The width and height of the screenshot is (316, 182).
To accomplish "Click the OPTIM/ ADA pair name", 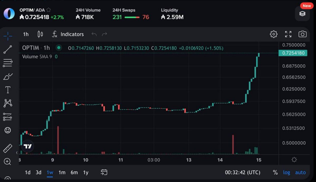I will [32, 10].
